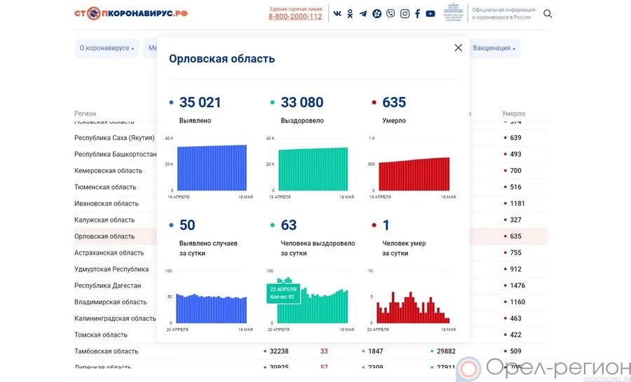
Task: Open the Facebook icon in header
Action: click(x=417, y=14)
